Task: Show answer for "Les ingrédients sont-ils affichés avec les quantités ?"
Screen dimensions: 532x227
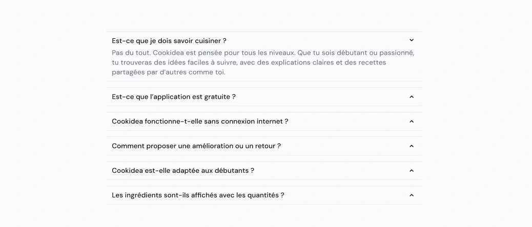Action: tap(264, 195)
